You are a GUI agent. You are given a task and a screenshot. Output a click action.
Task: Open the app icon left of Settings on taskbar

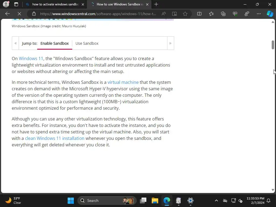[178, 201]
